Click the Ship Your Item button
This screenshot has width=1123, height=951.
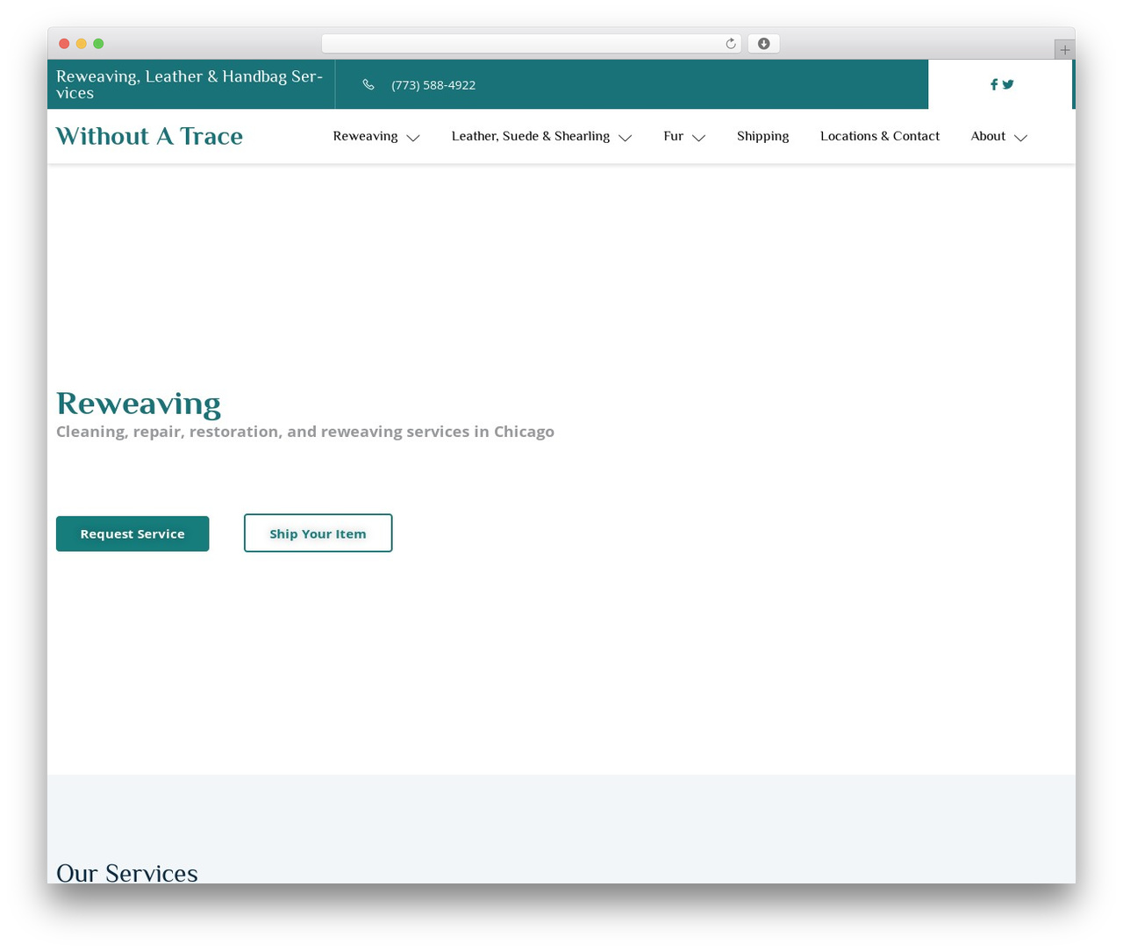coord(318,533)
